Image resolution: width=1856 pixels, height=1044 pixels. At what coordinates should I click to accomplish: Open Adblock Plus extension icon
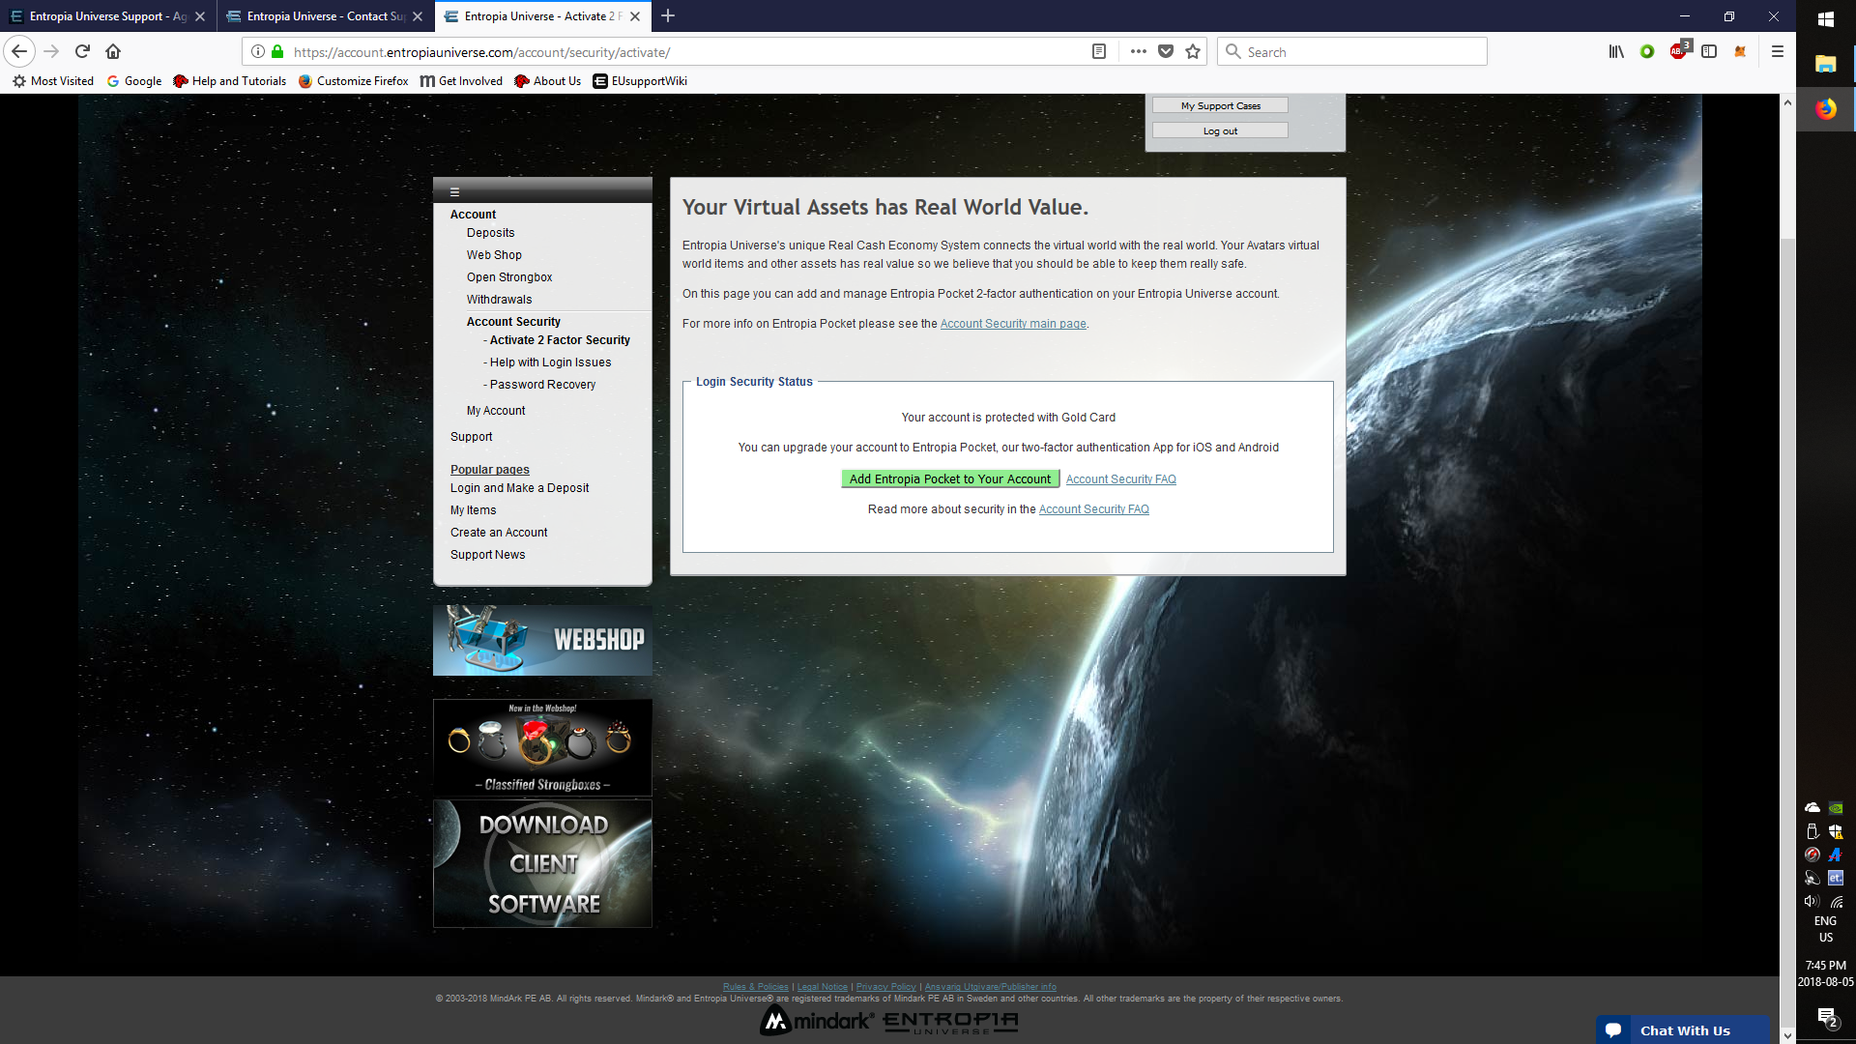1679,51
